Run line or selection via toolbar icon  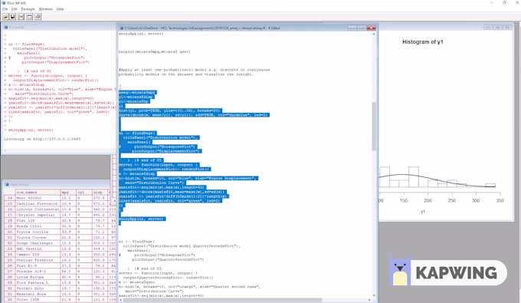coord(21,16)
